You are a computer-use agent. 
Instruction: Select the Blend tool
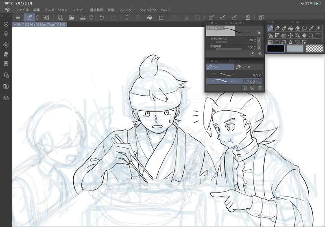point(284,35)
